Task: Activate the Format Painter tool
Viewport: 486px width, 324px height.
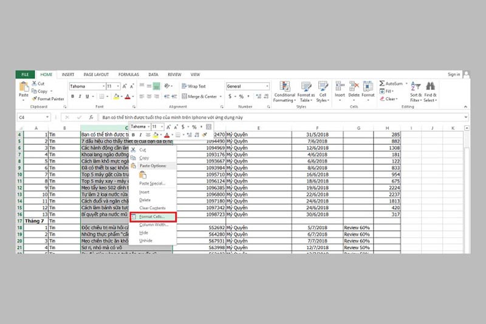Action: click(x=48, y=99)
